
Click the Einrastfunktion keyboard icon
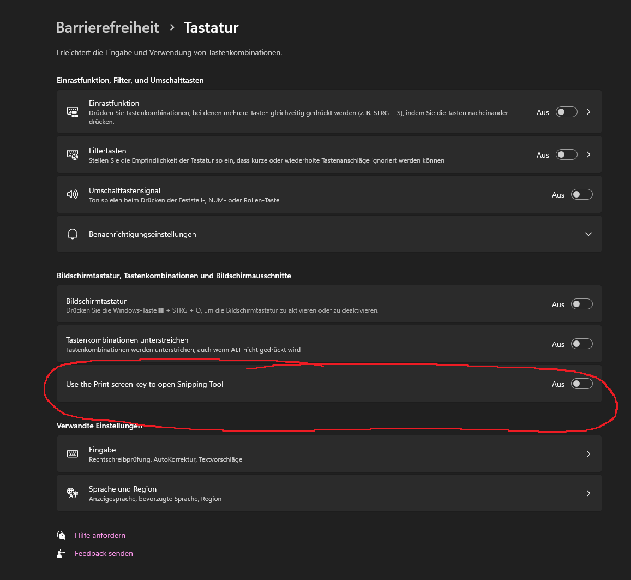[x=73, y=112]
